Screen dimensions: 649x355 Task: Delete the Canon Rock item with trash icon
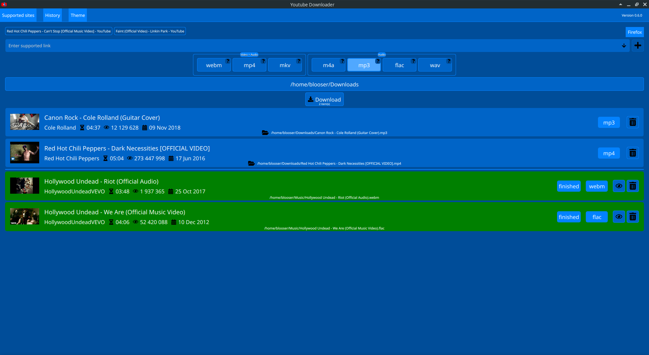(632, 122)
